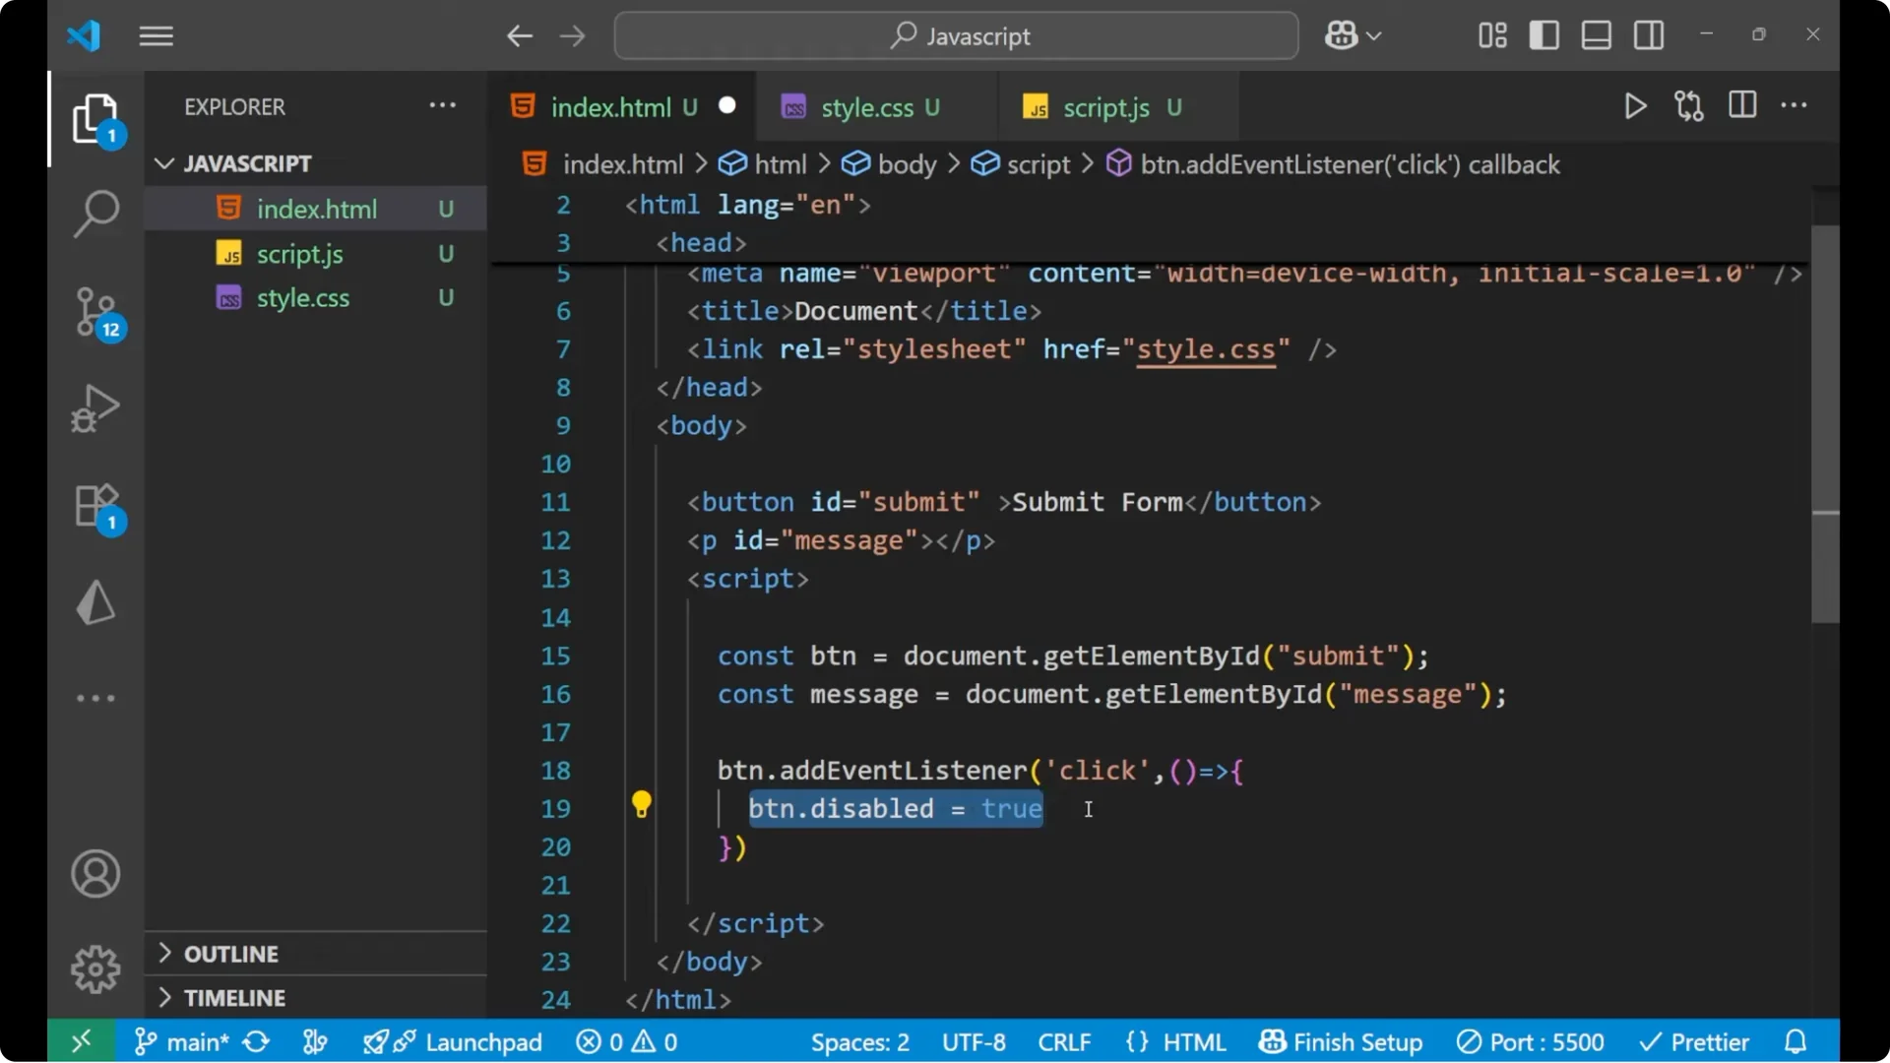This screenshot has width=1890, height=1063.
Task: Toggle the secondary sidebar visibility
Action: pyautogui.click(x=1648, y=34)
